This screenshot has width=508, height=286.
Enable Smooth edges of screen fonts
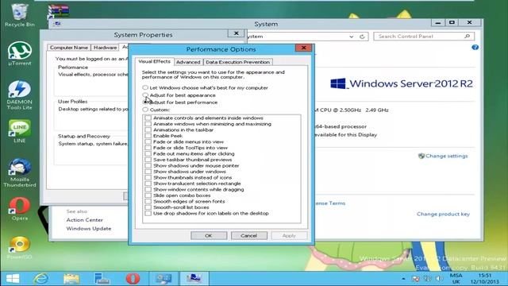148,201
